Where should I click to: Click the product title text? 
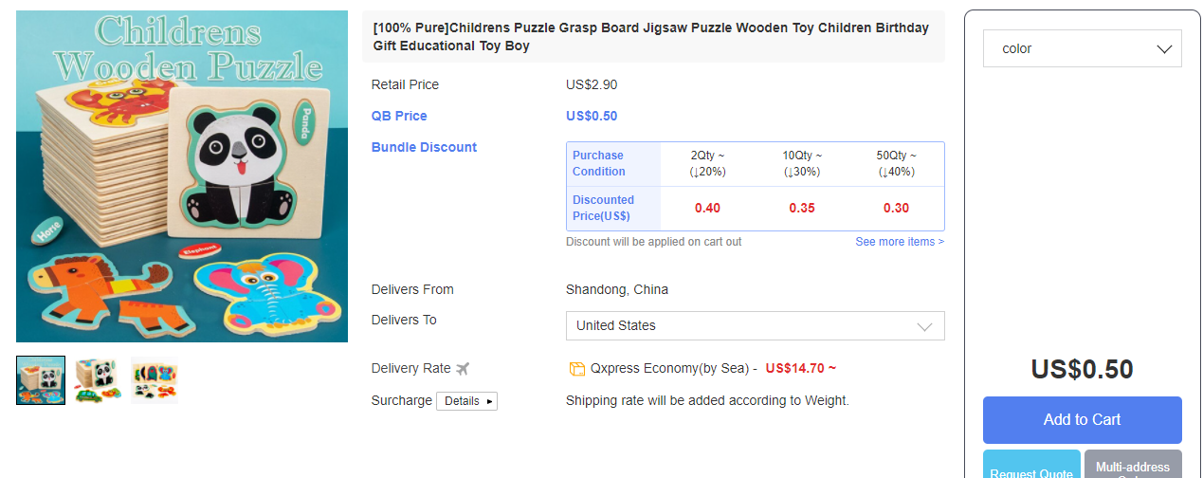point(651,37)
